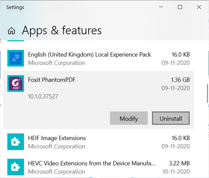Click the Foxit PhantomPDF app icon

pos(16,83)
